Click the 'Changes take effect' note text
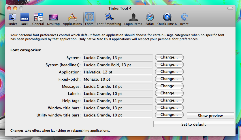 60,131
